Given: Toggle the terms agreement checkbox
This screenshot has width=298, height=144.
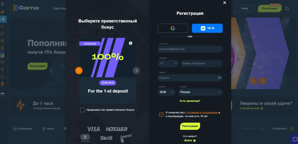Looking at the screenshot, I should (161, 115).
